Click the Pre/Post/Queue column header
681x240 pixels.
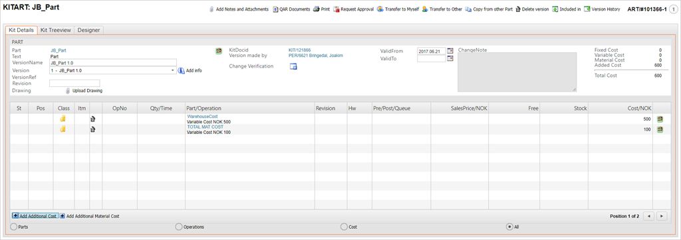click(x=401, y=108)
